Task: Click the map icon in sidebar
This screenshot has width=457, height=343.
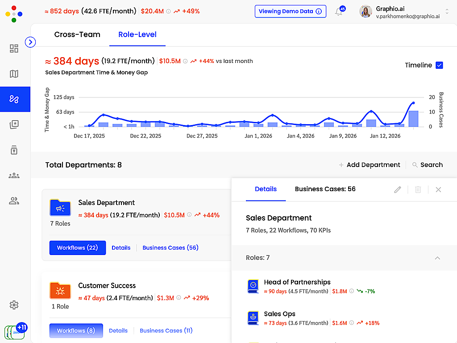Action: [14, 74]
